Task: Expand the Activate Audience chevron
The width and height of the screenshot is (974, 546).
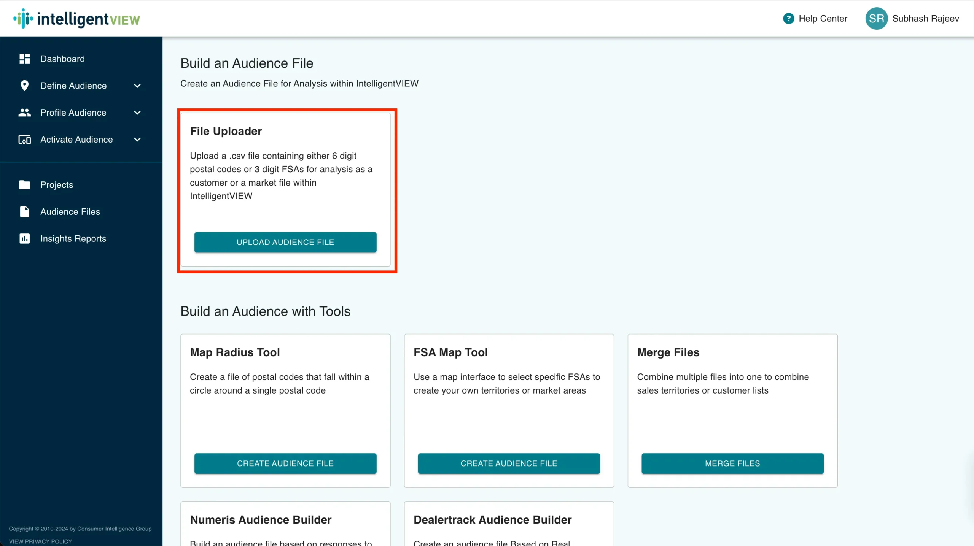Action: pos(137,140)
